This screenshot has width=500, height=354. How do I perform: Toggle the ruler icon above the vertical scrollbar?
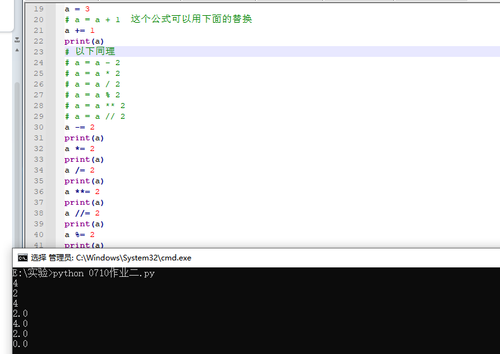(x=17, y=40)
